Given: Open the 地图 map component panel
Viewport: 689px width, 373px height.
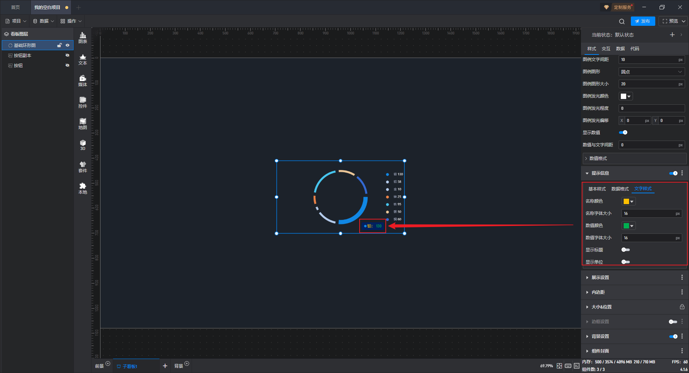Looking at the screenshot, I should 83,124.
